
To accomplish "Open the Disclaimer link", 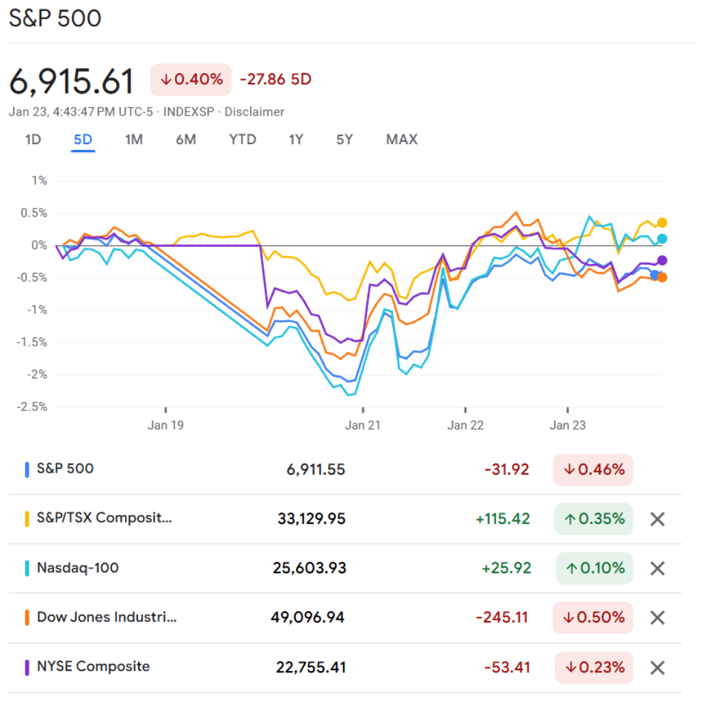I will pos(254,112).
